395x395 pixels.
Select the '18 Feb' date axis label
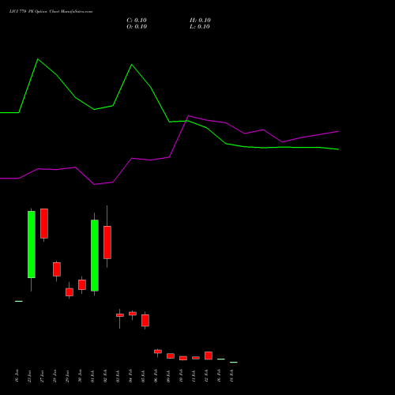pos(231,376)
